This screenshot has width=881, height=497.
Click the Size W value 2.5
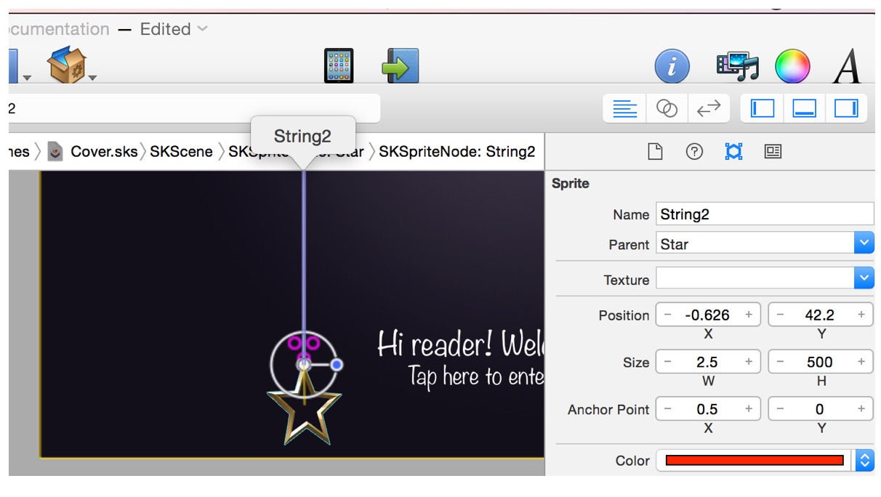[707, 361]
